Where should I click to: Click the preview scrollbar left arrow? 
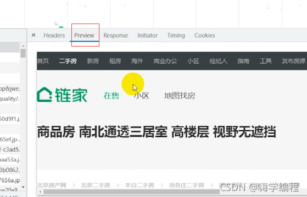click(x=40, y=192)
